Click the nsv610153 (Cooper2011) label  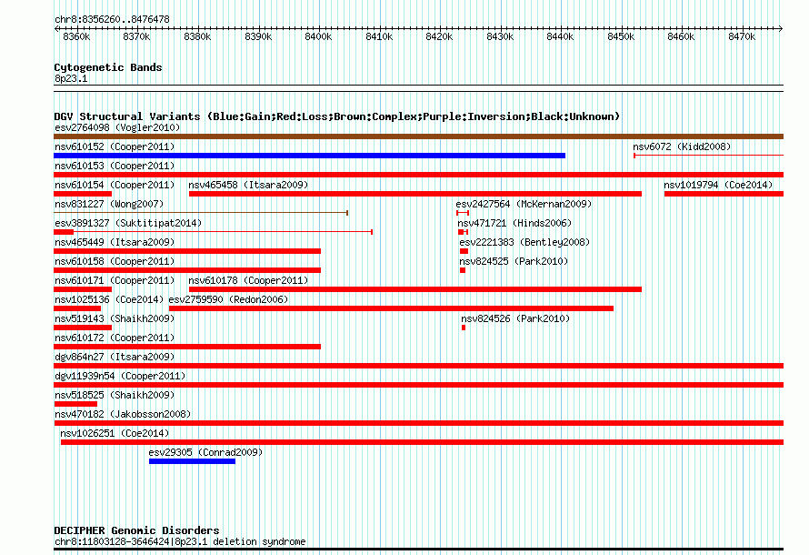pyautogui.click(x=115, y=166)
